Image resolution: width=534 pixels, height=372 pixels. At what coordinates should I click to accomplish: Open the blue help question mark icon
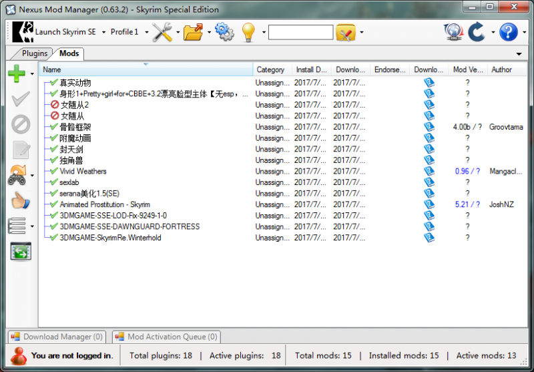coord(509,32)
